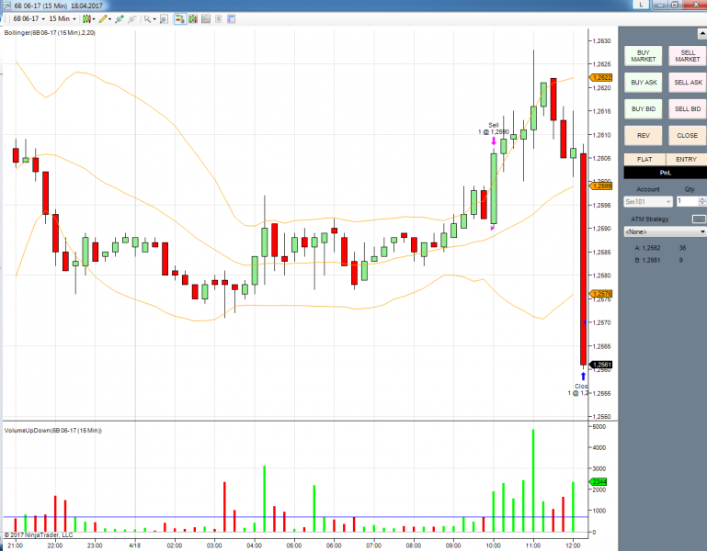Viewport: 707px width, 551px height.
Task: Click the green 2344 volume marker
Action: pyautogui.click(x=599, y=482)
